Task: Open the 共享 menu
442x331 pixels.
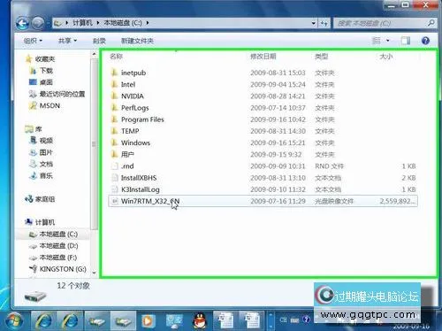Action: point(67,41)
